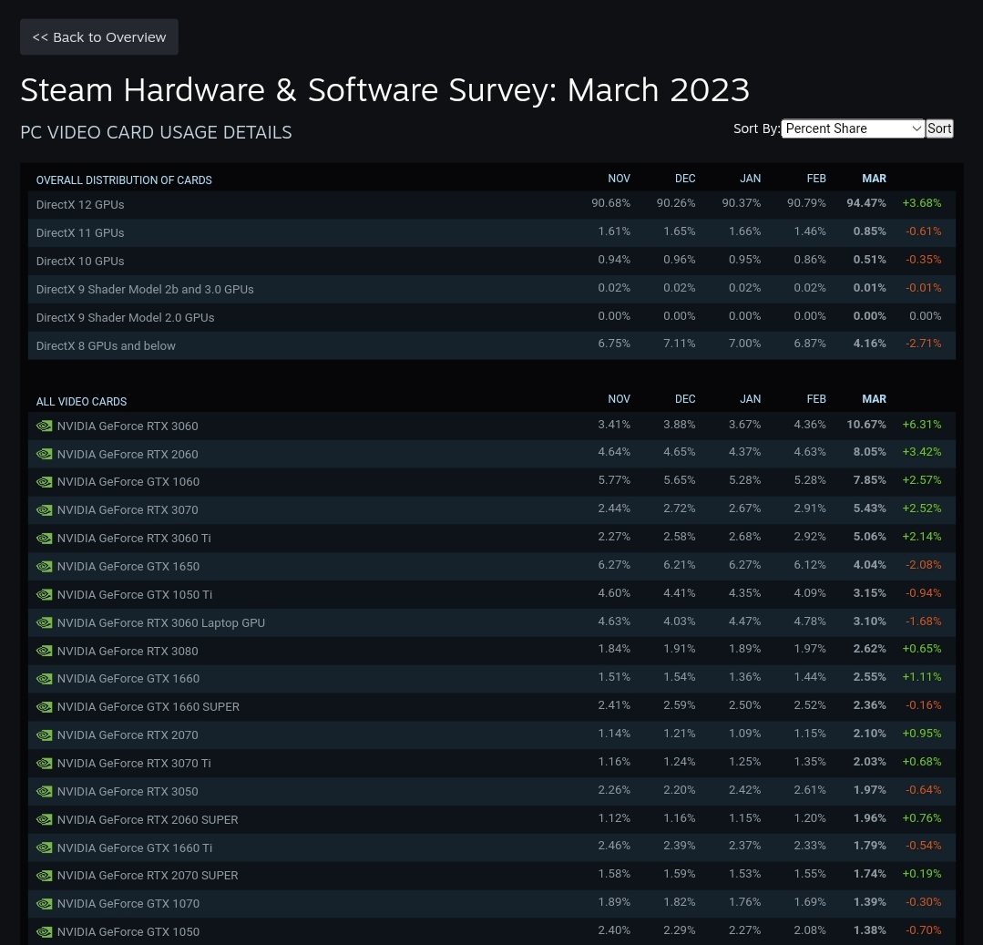Click NVIDIA icon beside RTX 2060 SUPER
Screen dimensions: 983x945
(44, 819)
